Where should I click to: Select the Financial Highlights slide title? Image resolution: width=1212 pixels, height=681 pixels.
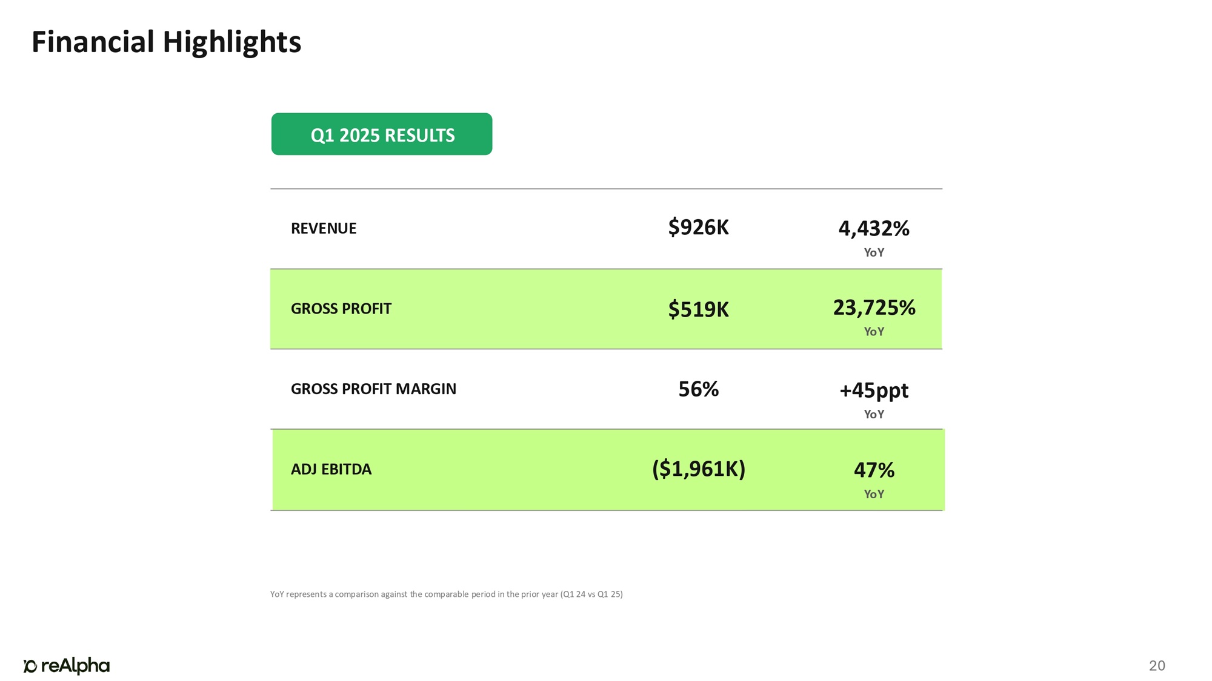point(166,42)
